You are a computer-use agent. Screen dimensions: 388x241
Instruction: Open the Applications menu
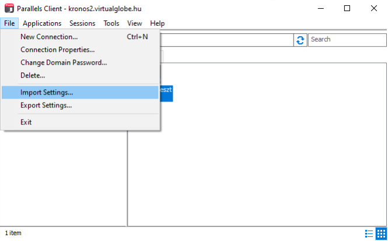click(42, 23)
